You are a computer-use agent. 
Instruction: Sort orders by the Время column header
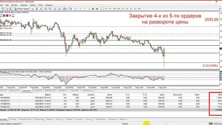click(x=48, y=95)
